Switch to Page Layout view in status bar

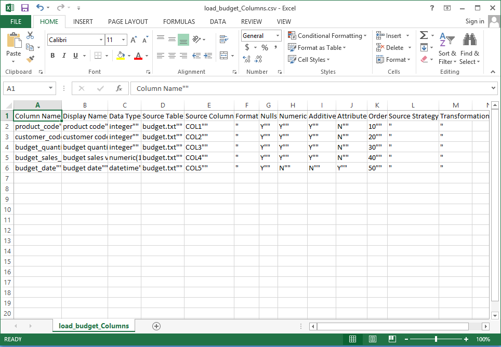(x=373, y=339)
